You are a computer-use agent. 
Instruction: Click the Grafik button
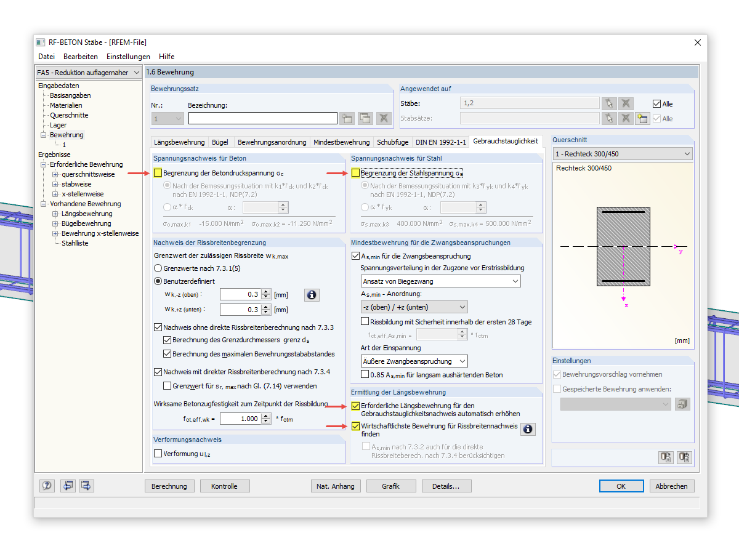pos(391,486)
